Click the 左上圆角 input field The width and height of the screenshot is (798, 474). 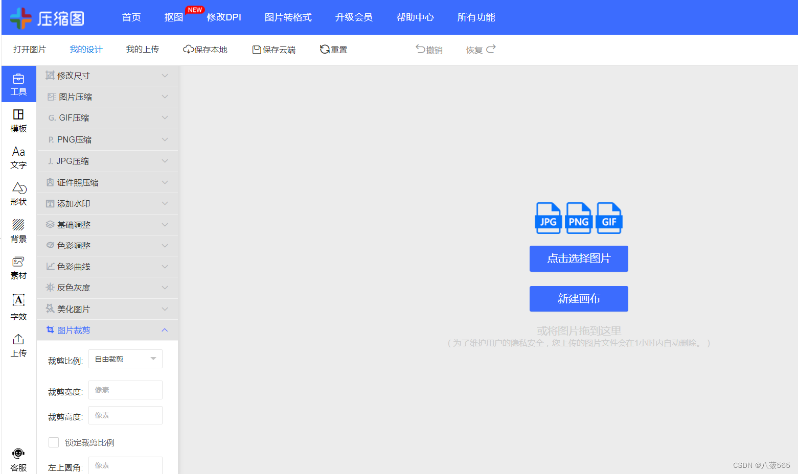[x=125, y=465]
